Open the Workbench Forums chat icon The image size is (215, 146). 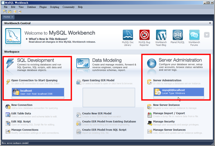194,35
